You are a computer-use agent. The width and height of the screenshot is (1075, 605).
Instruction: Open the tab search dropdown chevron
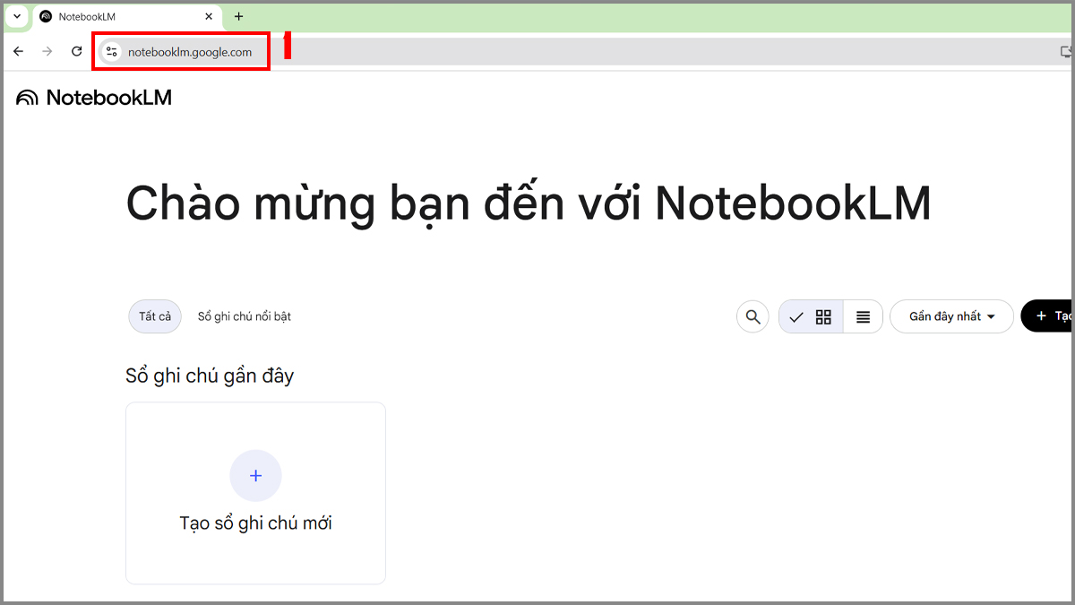point(16,16)
